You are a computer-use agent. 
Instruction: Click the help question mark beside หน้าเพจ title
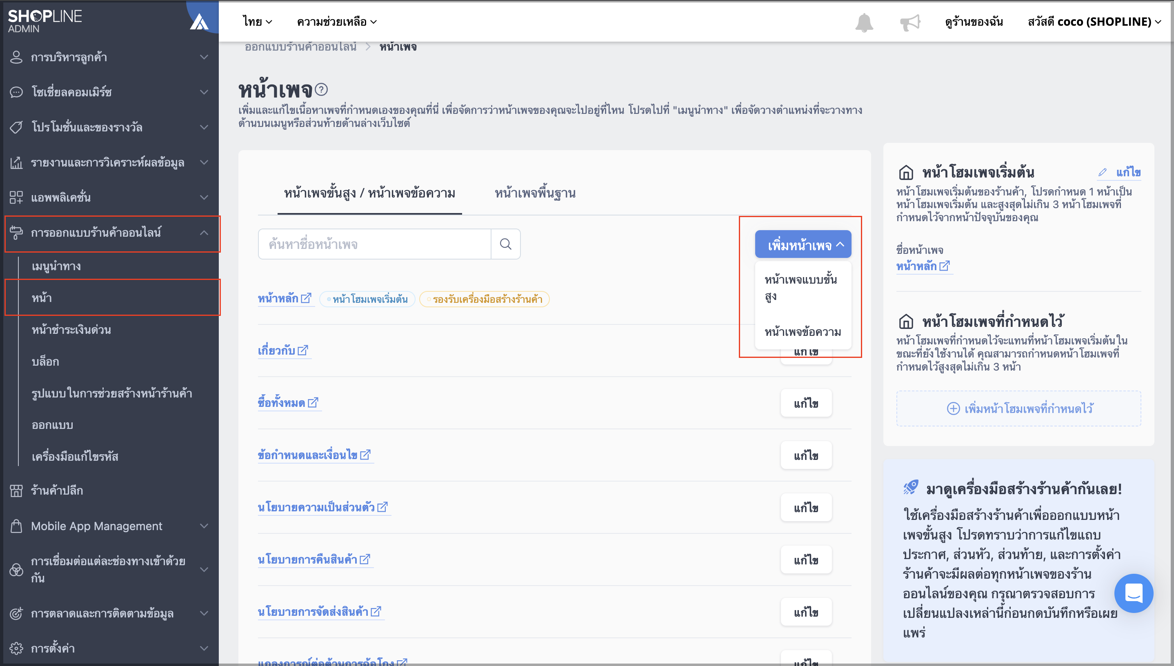pos(321,89)
